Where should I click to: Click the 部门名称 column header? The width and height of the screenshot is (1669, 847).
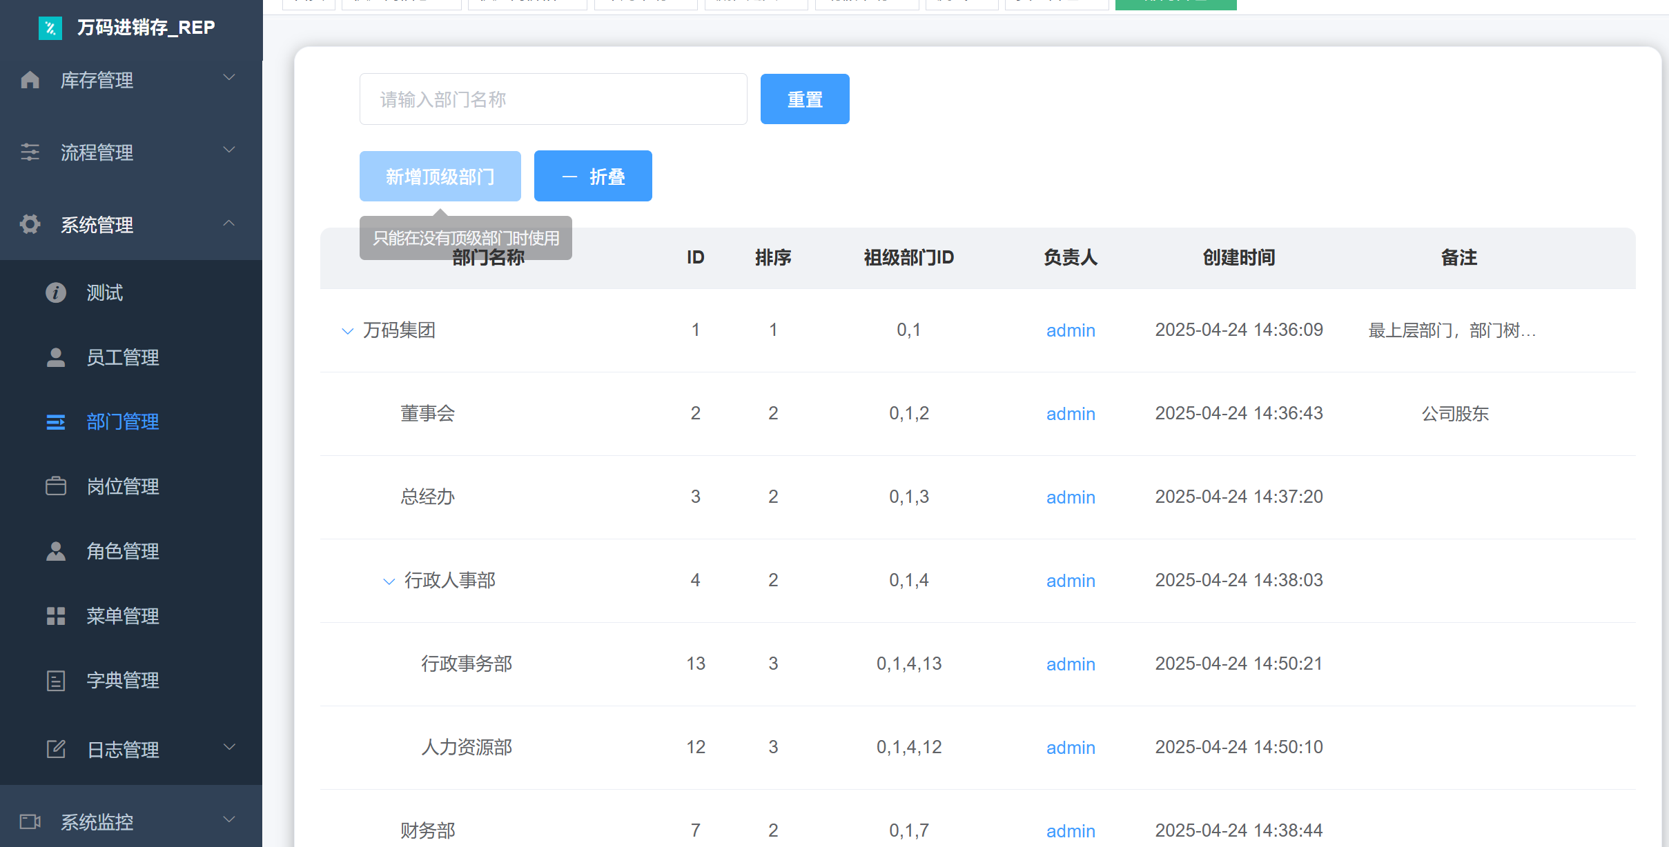(488, 258)
